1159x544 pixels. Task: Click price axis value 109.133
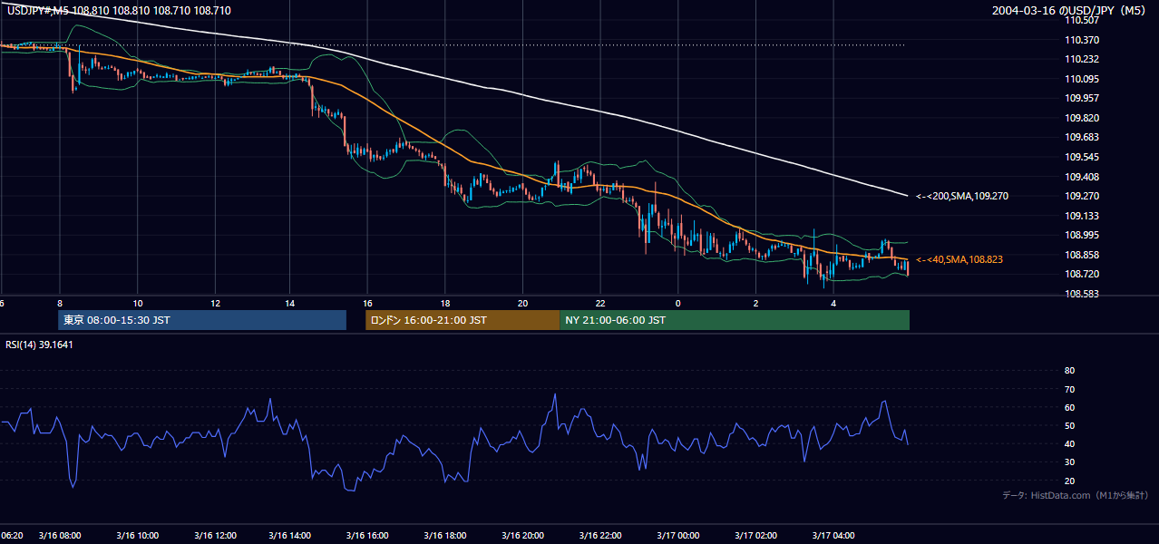(1081, 216)
